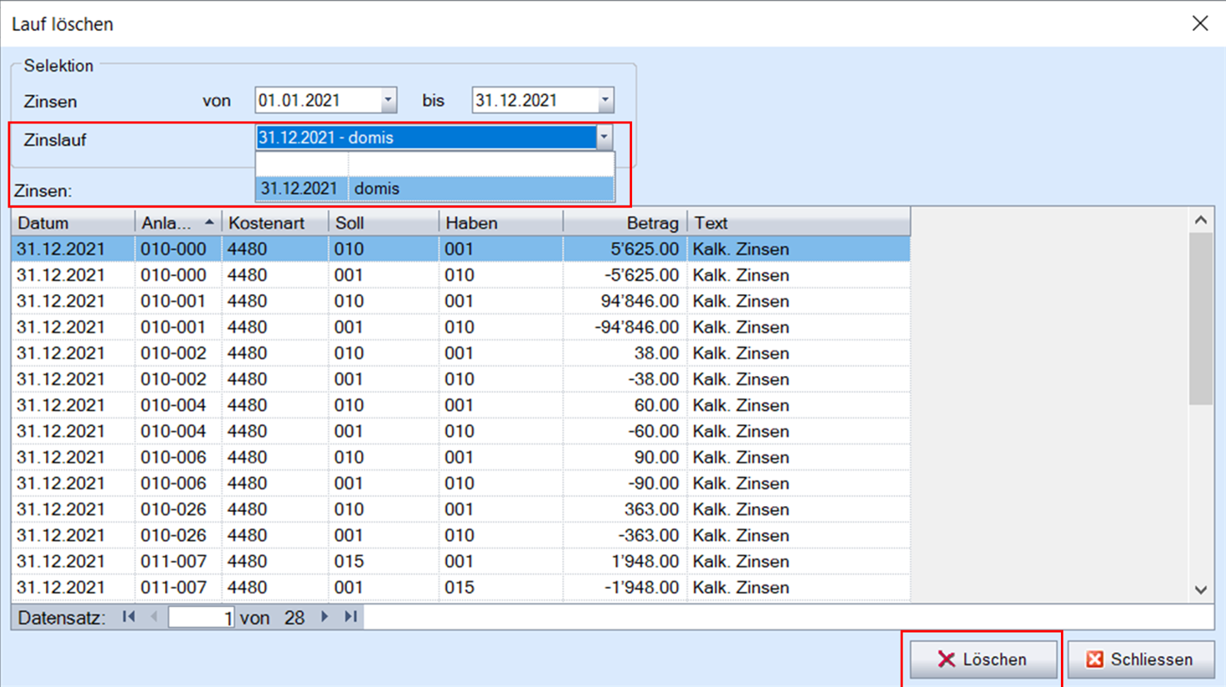This screenshot has width=1226, height=687.
Task: Go to first record in navigator
Action: click(x=128, y=617)
